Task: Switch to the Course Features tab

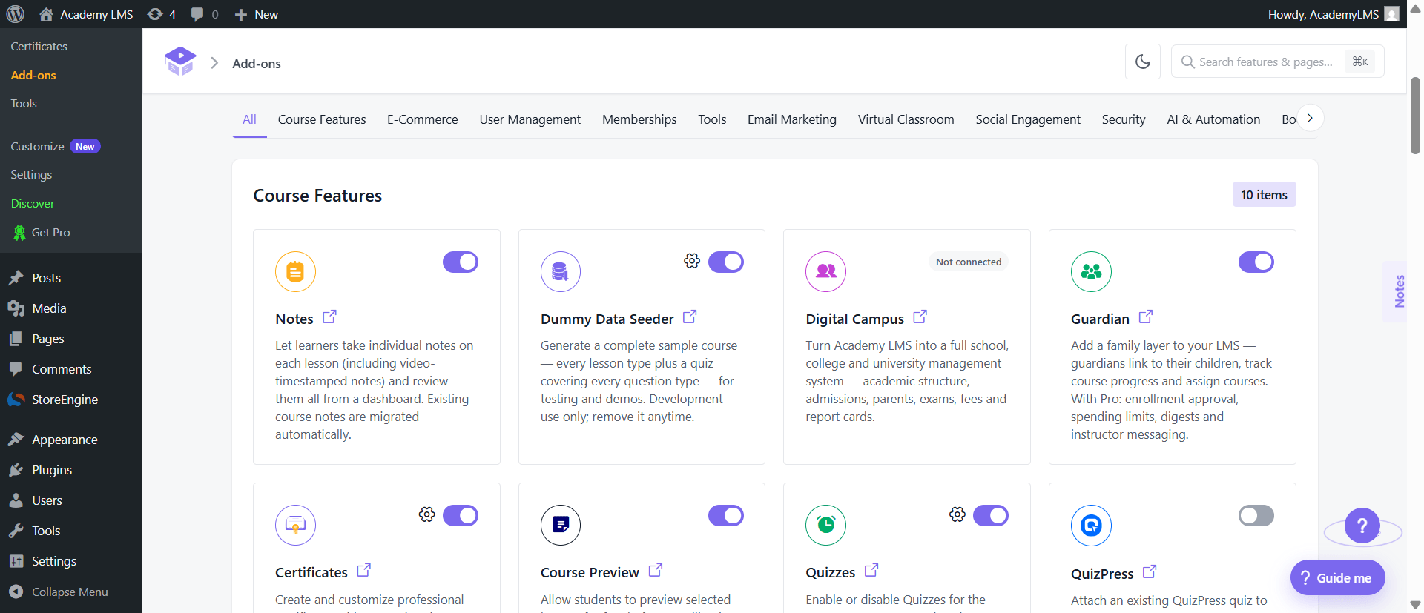Action: [x=322, y=119]
